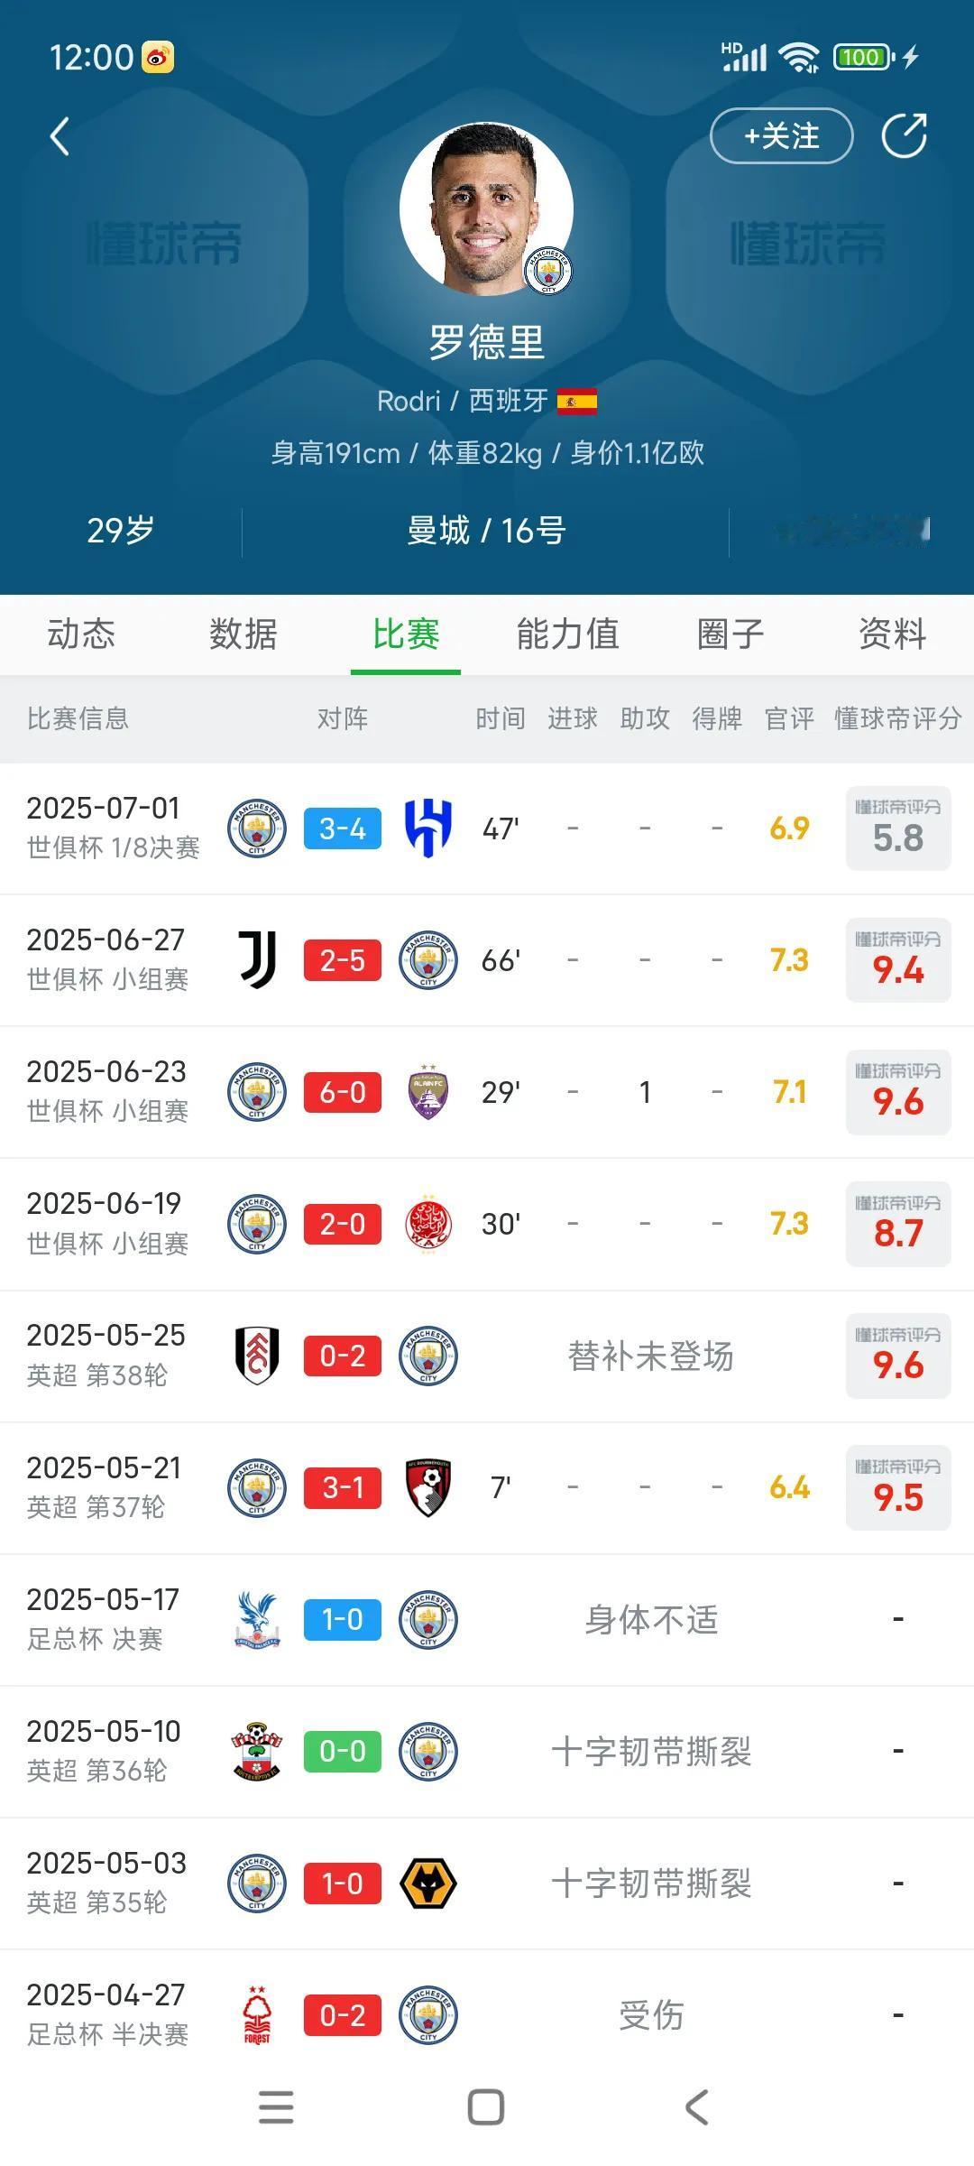Tap the Al Hilal club logo

[428, 828]
